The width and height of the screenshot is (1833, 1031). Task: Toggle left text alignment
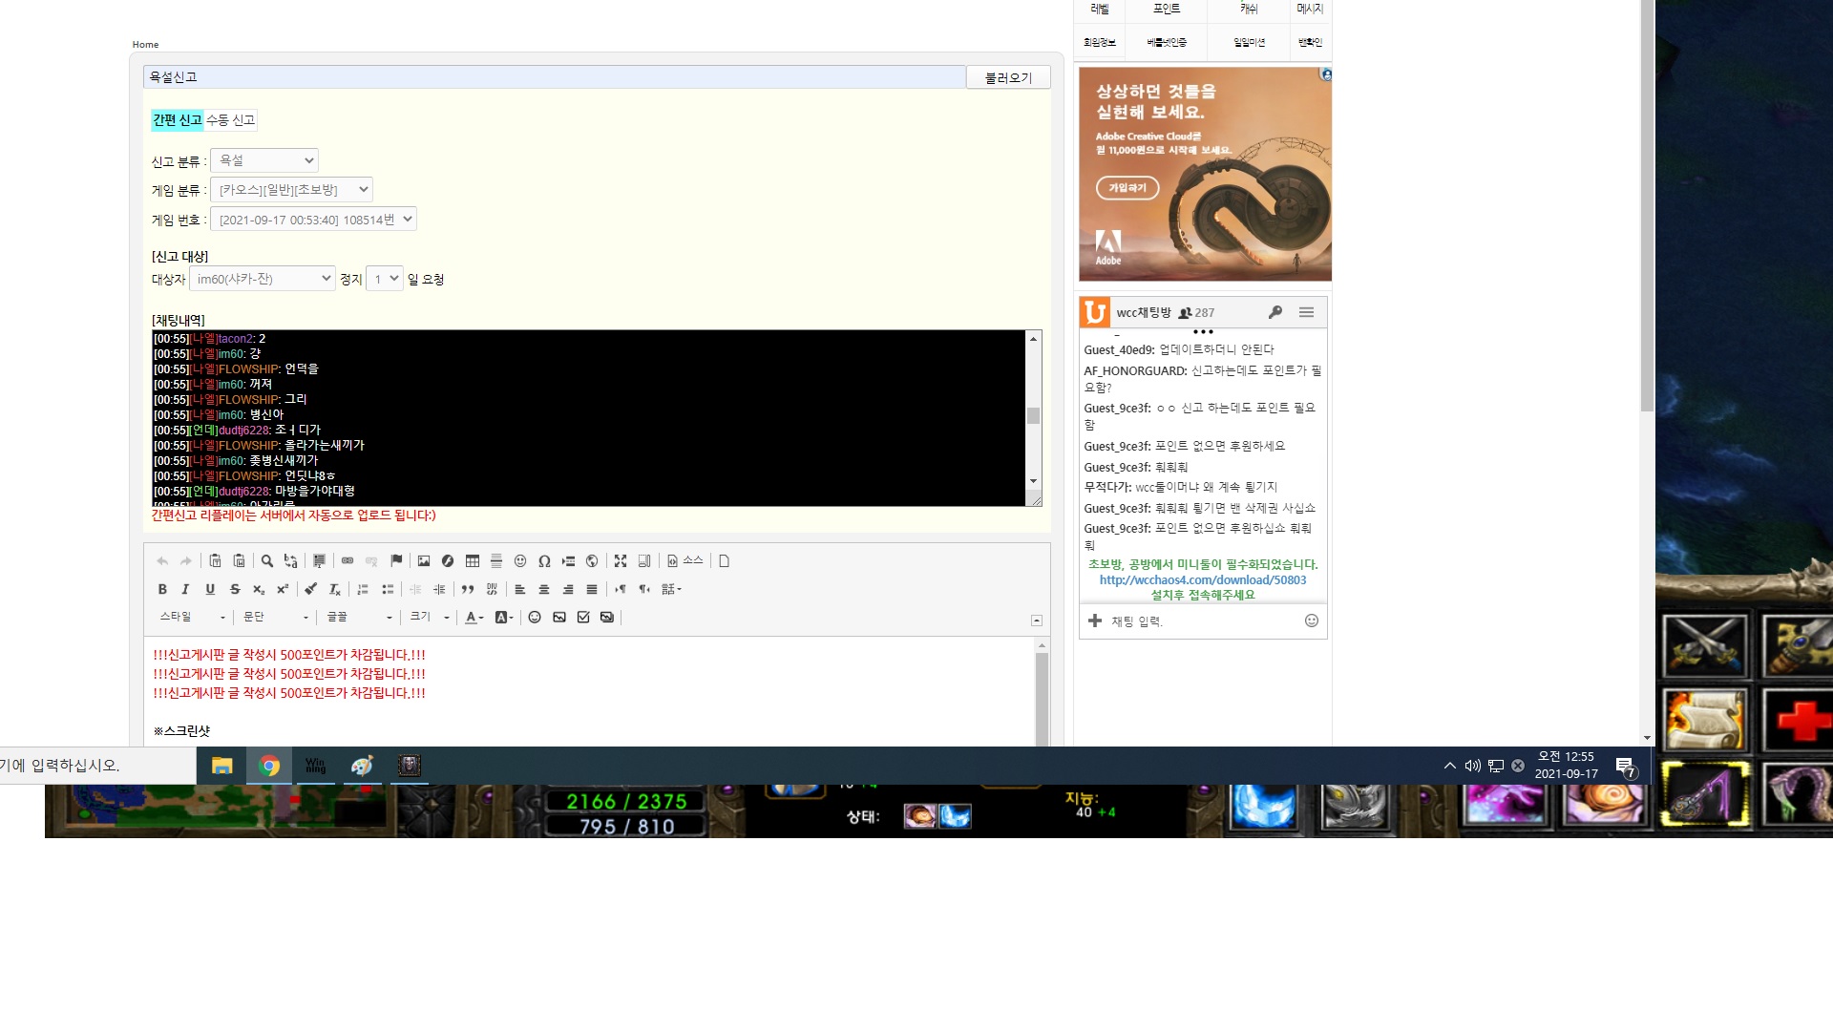click(x=520, y=590)
